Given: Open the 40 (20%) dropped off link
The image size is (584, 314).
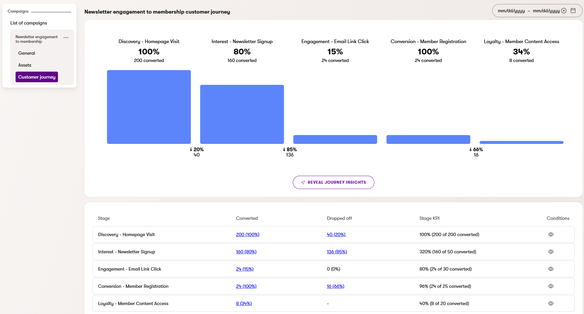Looking at the screenshot, I should pyautogui.click(x=336, y=234).
